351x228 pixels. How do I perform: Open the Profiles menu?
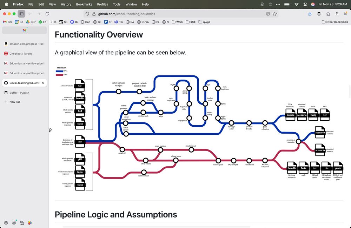click(x=102, y=4)
